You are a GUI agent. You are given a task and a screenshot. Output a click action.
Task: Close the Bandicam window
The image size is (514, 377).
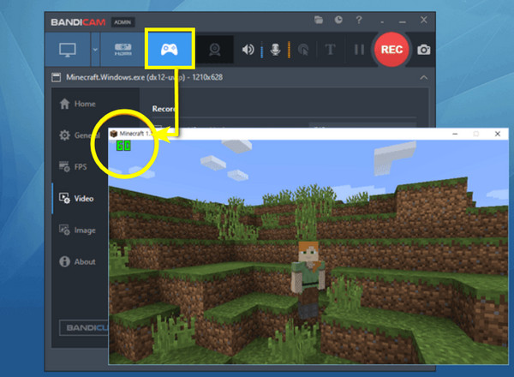tap(423, 20)
